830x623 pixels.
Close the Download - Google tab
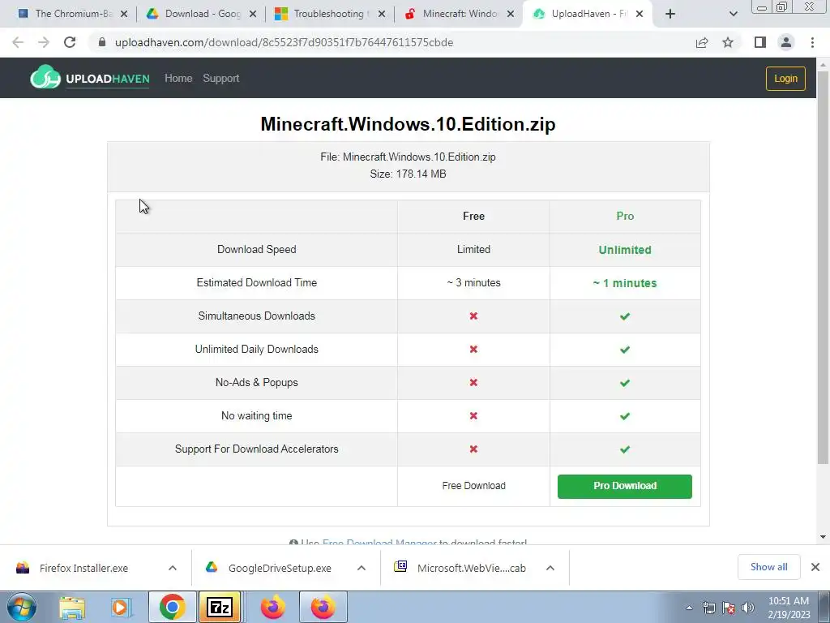[253, 14]
